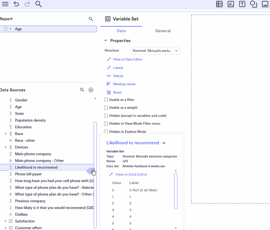This screenshot has width=270, height=230.
Task: Insert a table using the toolbar icon
Action: (x=219, y=4)
